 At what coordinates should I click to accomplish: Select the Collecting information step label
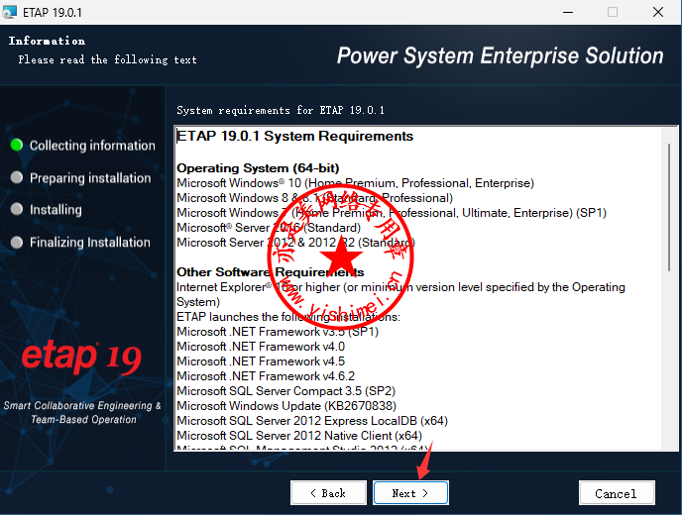pyautogui.click(x=92, y=146)
